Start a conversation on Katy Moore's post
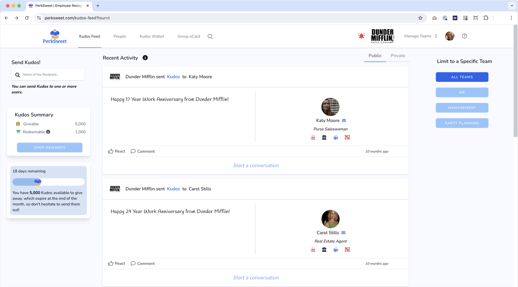Image resolution: width=518 pixels, height=287 pixels. pyautogui.click(x=256, y=166)
